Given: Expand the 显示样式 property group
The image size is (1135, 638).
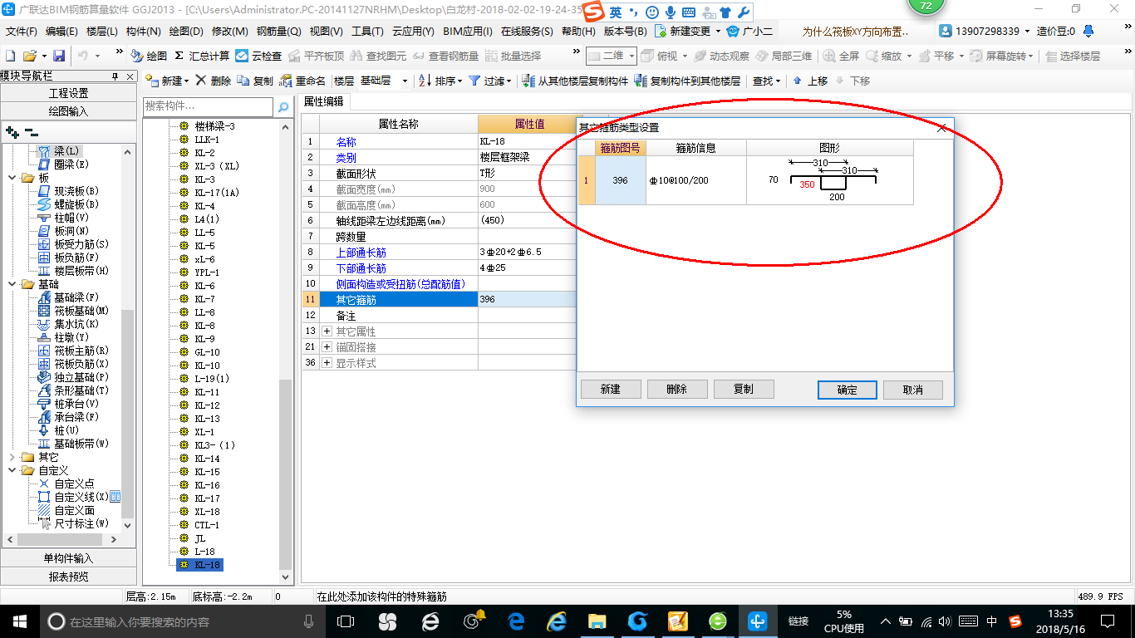Looking at the screenshot, I should (327, 363).
